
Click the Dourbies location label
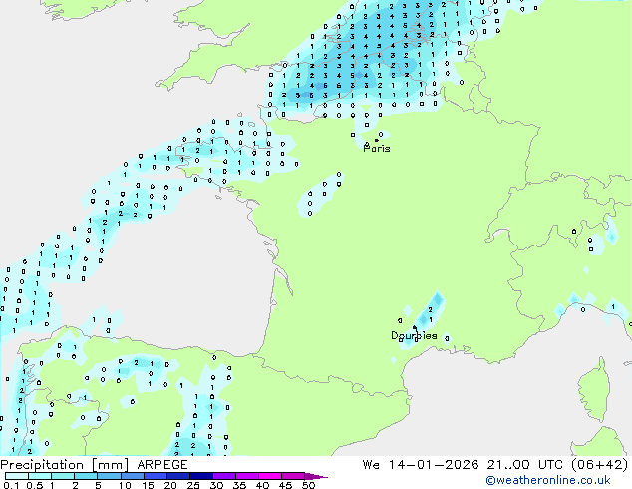pos(414,335)
